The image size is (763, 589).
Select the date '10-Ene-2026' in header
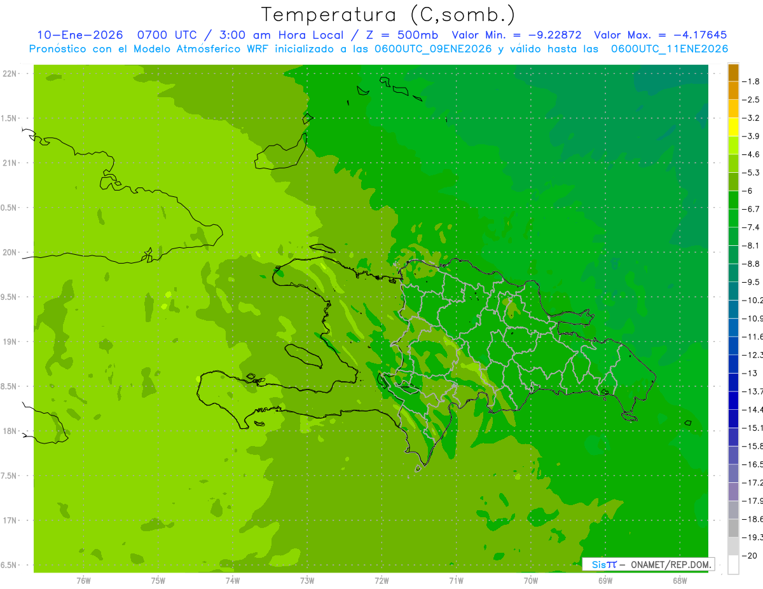pos(79,35)
